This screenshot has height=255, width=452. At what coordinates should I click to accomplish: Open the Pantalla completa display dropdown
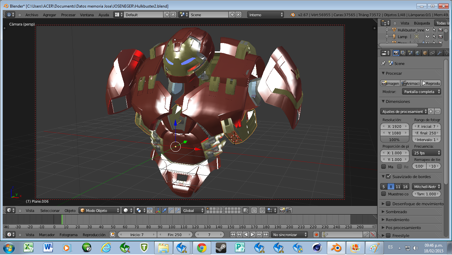click(x=422, y=92)
